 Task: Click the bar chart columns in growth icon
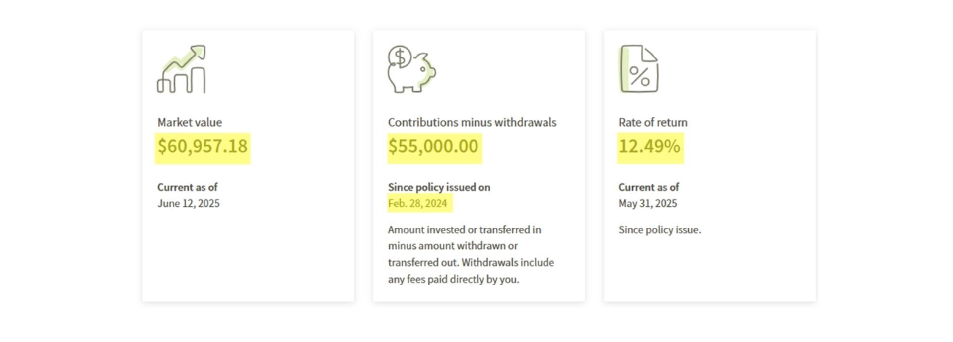pos(181,80)
